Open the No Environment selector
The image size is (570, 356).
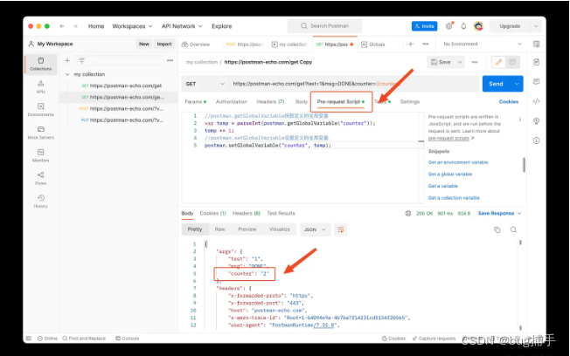(x=482, y=44)
